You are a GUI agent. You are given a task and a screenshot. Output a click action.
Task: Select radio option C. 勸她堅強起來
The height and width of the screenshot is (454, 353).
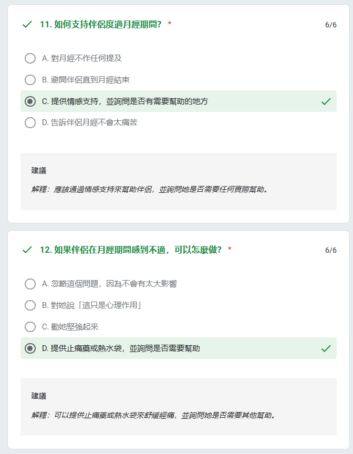[x=30, y=327]
